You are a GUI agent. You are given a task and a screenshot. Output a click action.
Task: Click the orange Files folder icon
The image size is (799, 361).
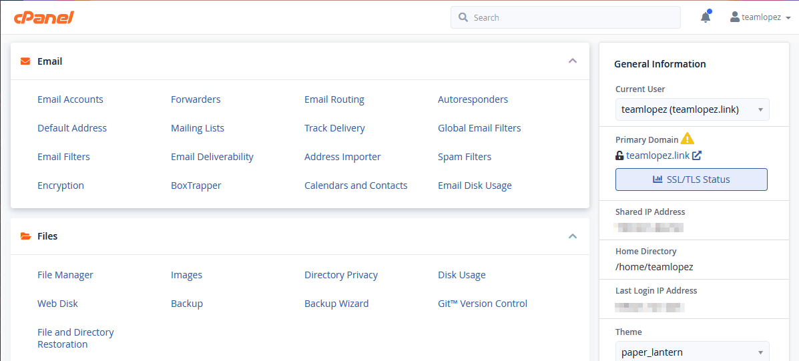point(25,236)
